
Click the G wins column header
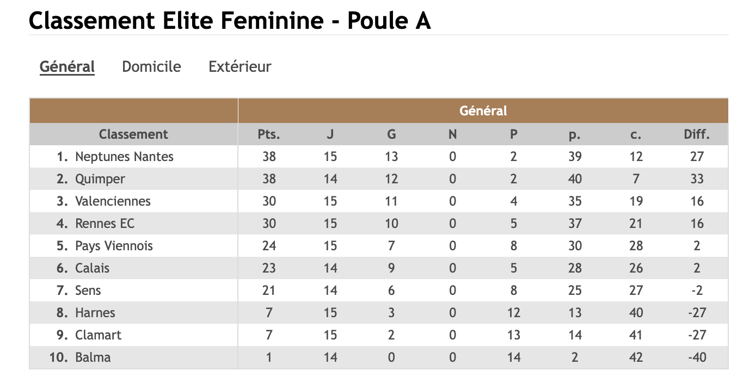(391, 134)
